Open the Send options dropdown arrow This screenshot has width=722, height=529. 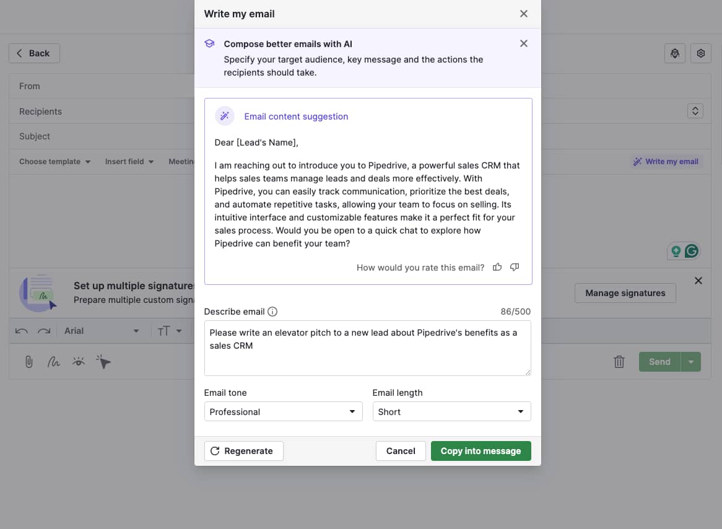pos(690,362)
